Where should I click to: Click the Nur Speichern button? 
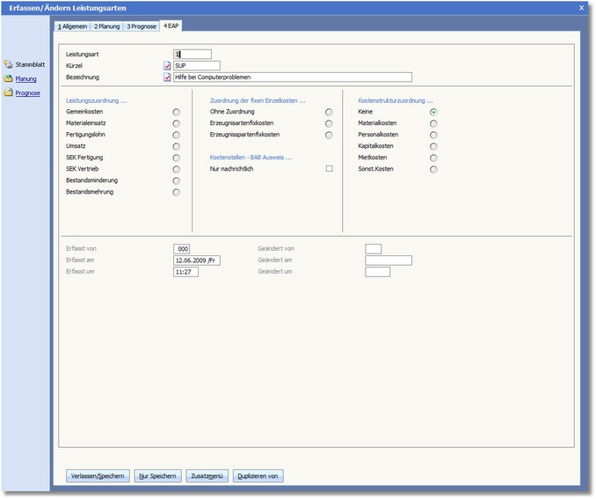[158, 476]
